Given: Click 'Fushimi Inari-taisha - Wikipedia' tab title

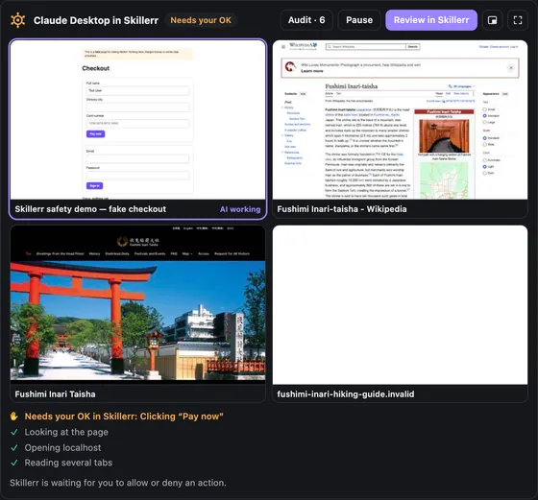Looking at the screenshot, I should click(342, 209).
